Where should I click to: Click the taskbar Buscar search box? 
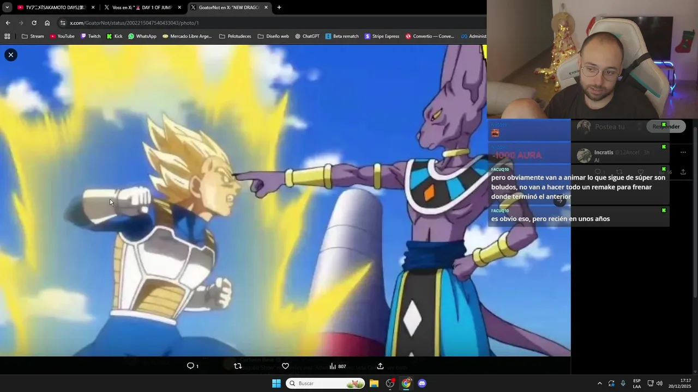(x=326, y=383)
